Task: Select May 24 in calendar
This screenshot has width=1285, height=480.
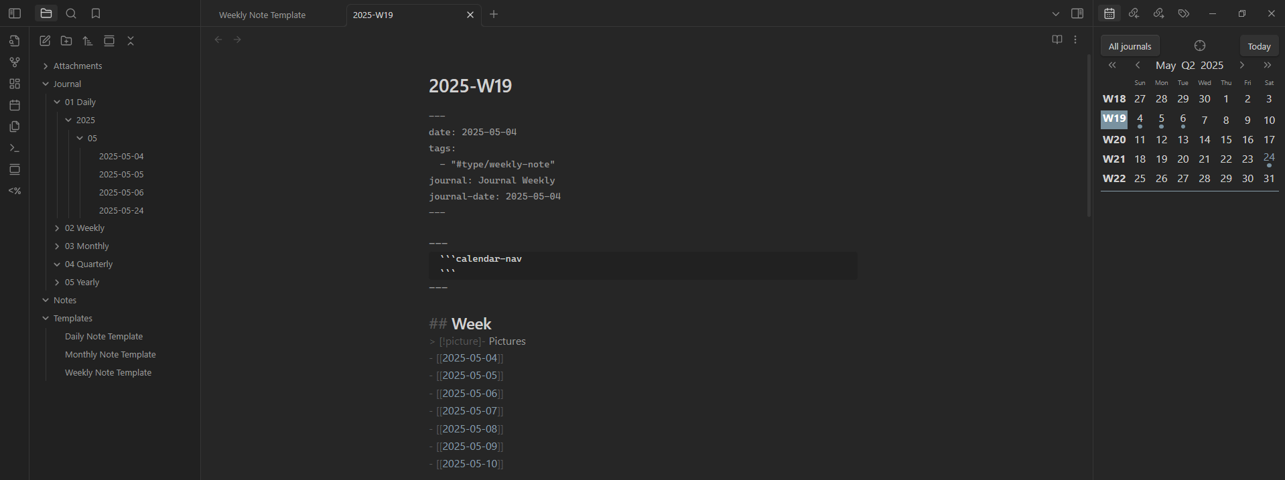Action: pyautogui.click(x=1269, y=159)
